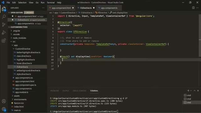Click the IfDirective class icon in breadcrumb
The image size is (201, 113).
[x=96, y=13]
